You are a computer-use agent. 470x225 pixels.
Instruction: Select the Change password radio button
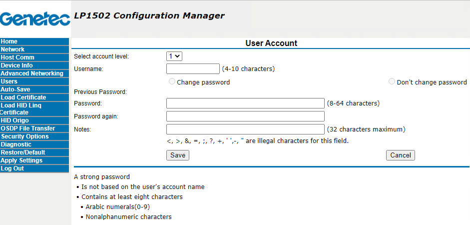pyautogui.click(x=172, y=81)
